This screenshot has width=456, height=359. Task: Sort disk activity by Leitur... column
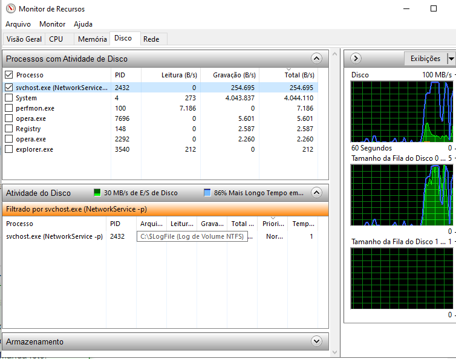(182, 224)
